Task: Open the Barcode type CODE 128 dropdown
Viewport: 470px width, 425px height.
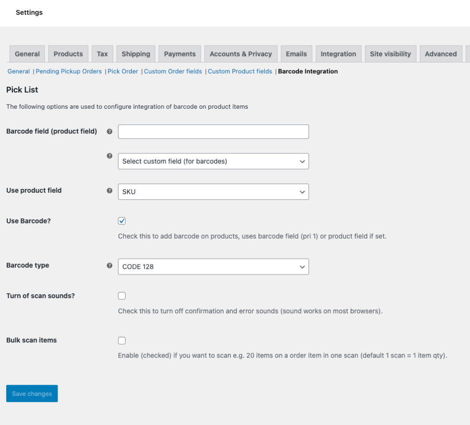Action: point(213,266)
